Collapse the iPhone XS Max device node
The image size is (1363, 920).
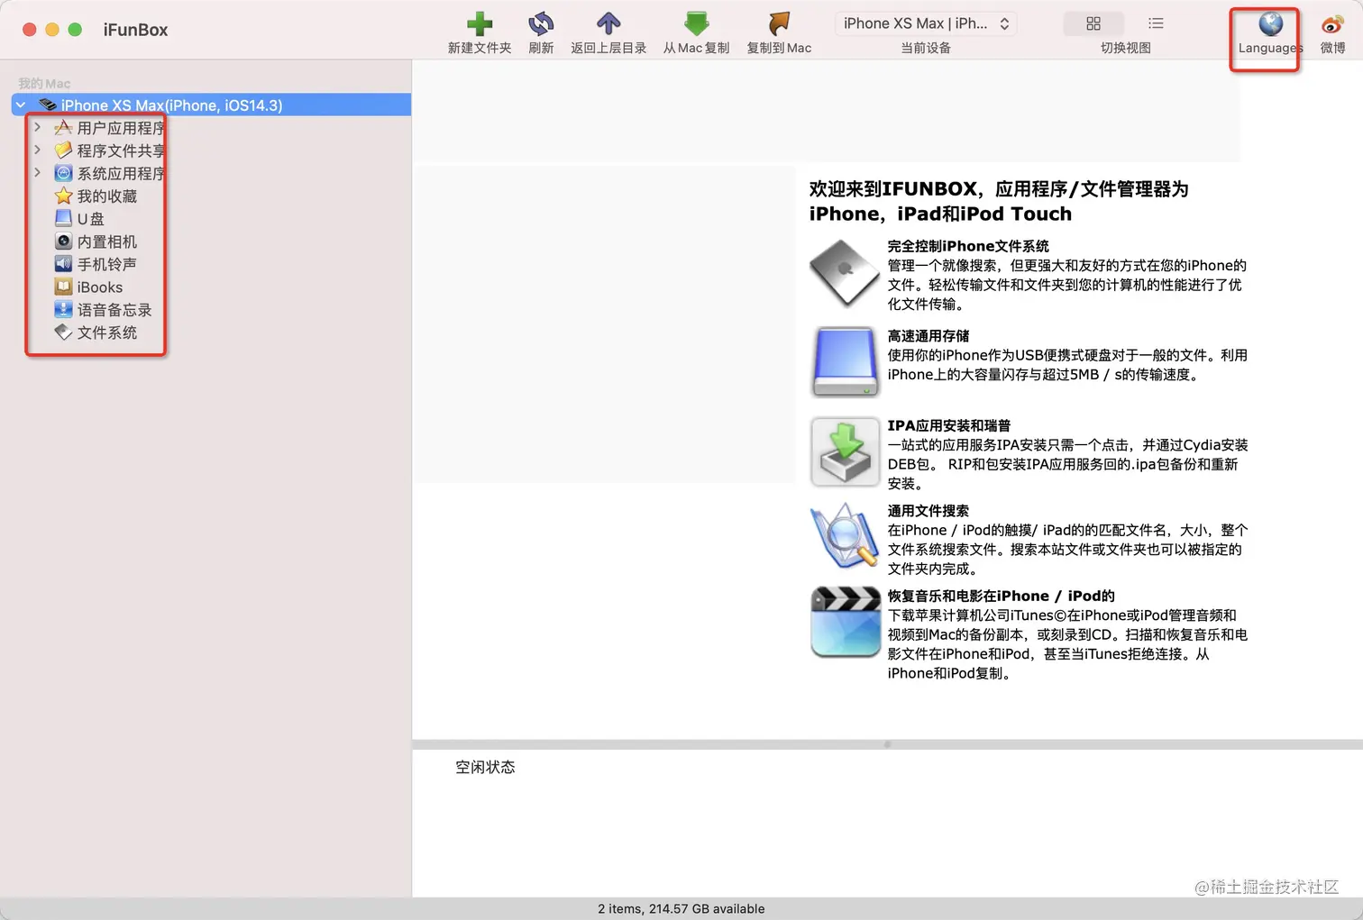click(x=21, y=105)
